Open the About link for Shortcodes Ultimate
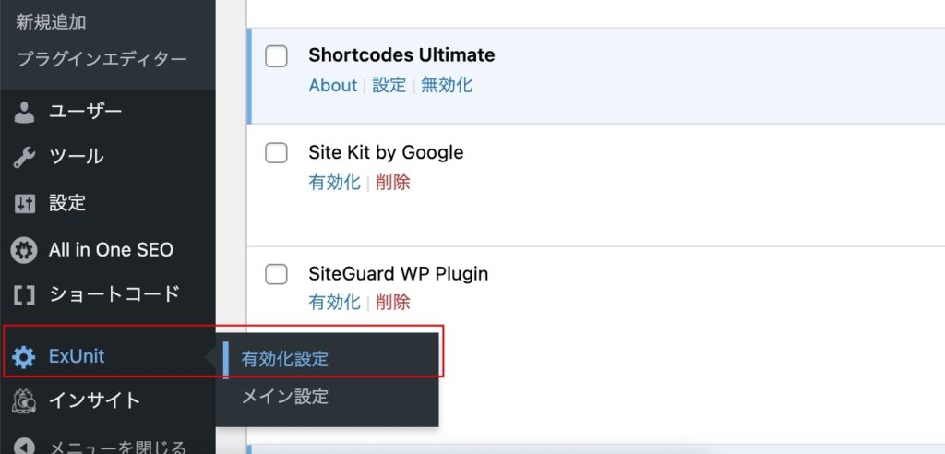 point(332,85)
